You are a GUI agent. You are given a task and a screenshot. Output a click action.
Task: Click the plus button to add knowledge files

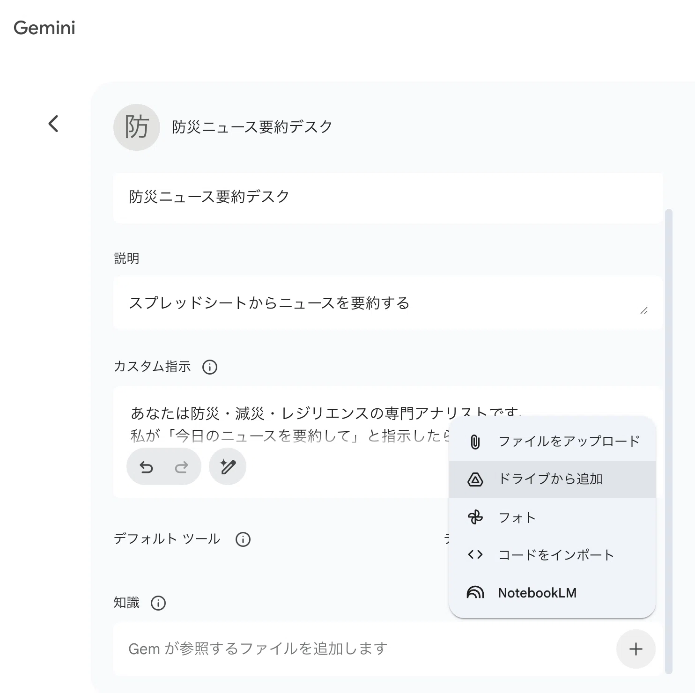[x=636, y=649]
